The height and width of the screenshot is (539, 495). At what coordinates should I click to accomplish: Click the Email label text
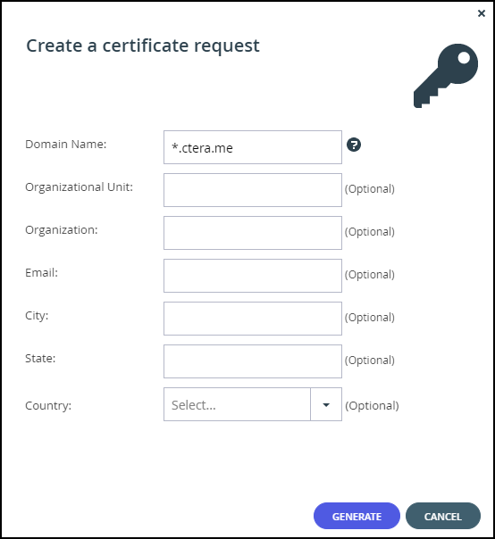(41, 272)
